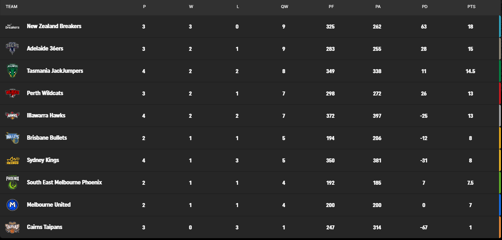This screenshot has height=240, width=502.
Task: Open the South East Melbourne Phoenix name link
Action: (64, 183)
